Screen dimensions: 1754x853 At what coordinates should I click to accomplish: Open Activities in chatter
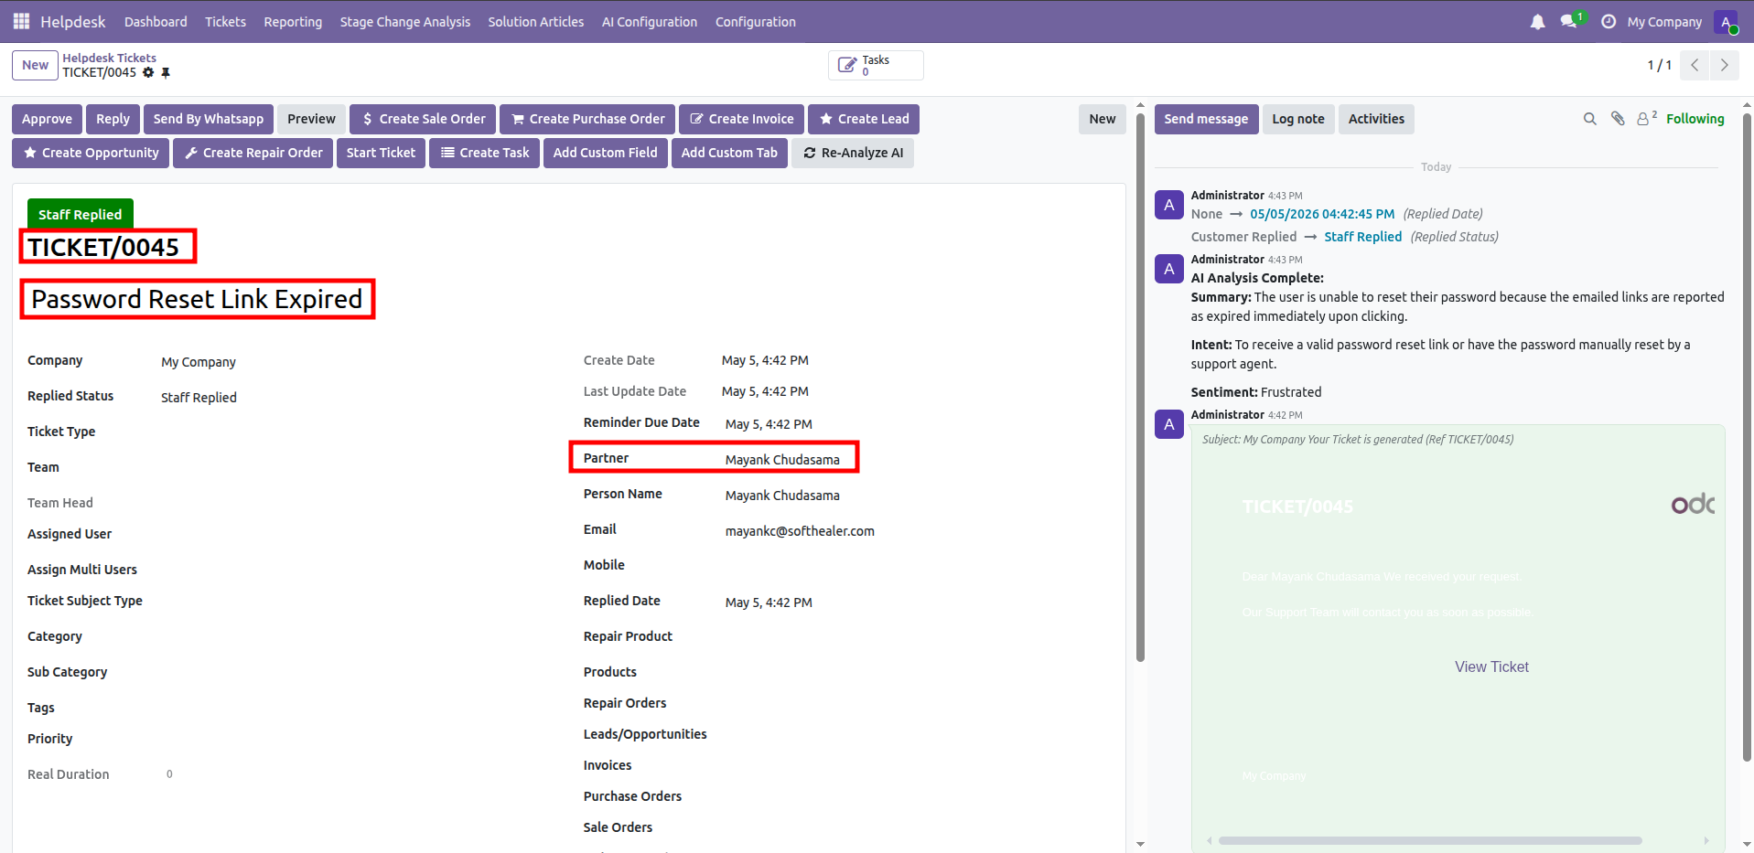point(1376,119)
